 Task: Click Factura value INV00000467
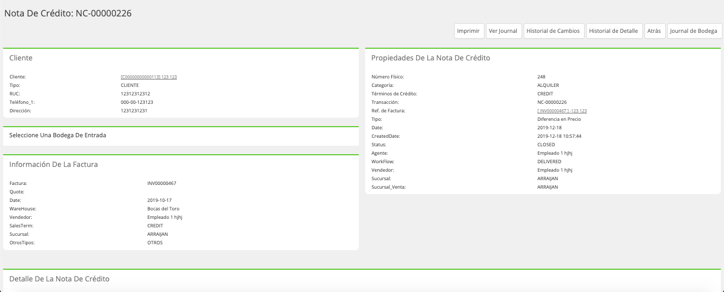pos(162,183)
